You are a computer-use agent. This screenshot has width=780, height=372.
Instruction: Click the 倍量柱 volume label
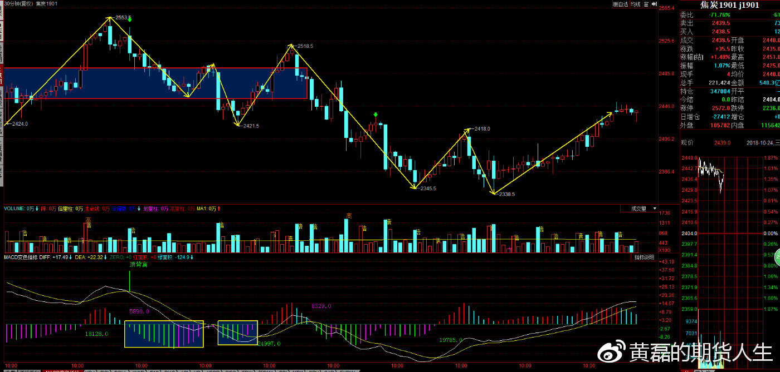(70, 209)
